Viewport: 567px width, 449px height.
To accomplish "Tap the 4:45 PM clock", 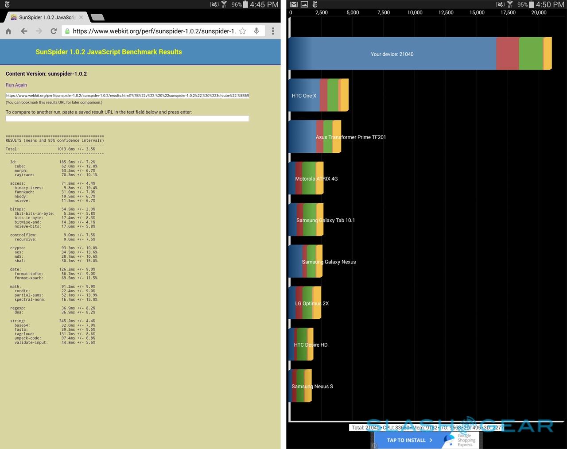I will 264,4.
